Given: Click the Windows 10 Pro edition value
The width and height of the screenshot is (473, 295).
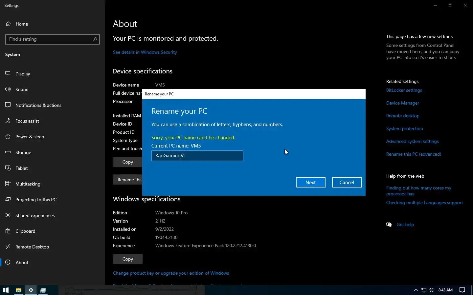Looking at the screenshot, I should pos(171,213).
